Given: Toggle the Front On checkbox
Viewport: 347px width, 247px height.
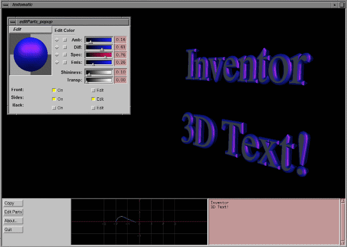Looking at the screenshot, I should click(x=54, y=90).
